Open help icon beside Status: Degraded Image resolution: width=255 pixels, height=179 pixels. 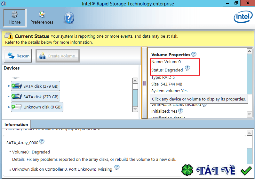tap(187, 68)
